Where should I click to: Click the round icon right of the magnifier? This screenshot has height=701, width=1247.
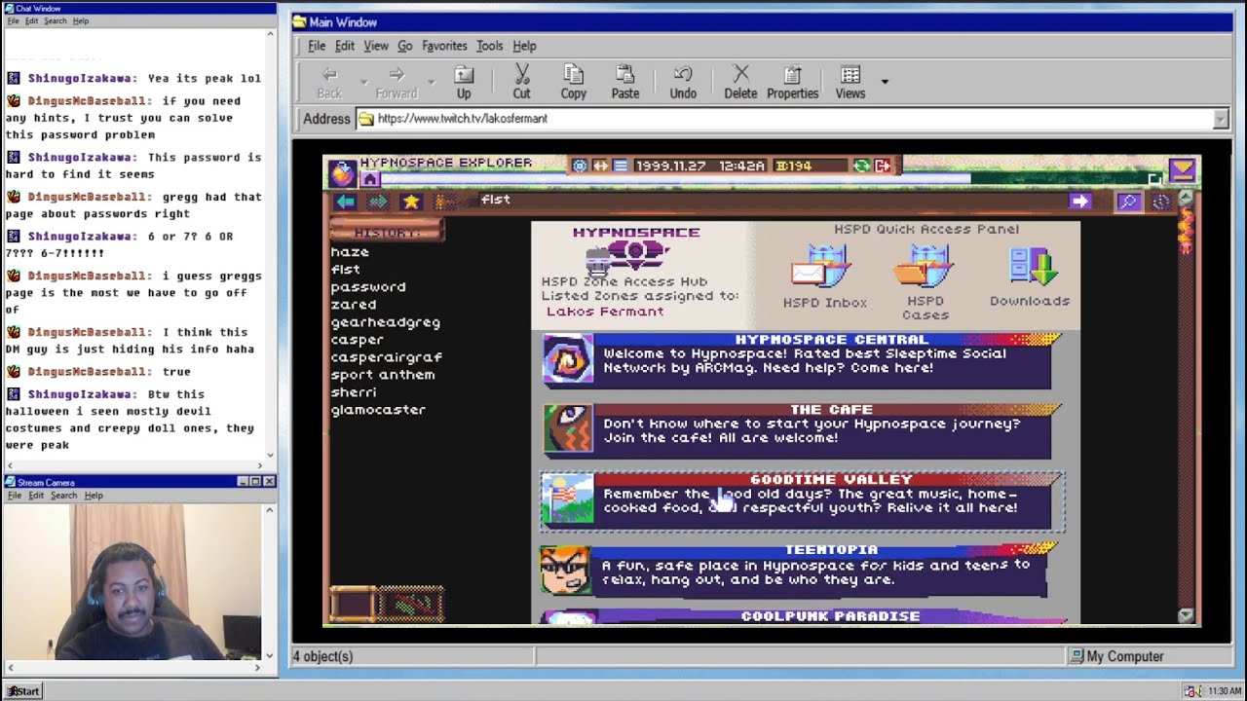(x=1161, y=202)
